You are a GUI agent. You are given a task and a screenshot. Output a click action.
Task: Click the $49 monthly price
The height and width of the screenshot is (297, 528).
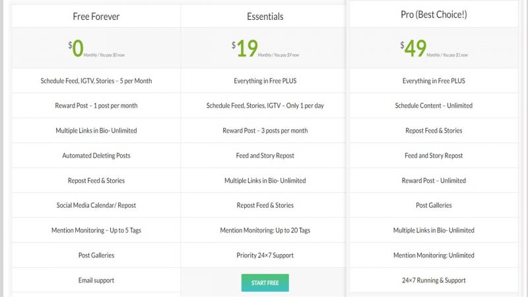click(x=434, y=48)
